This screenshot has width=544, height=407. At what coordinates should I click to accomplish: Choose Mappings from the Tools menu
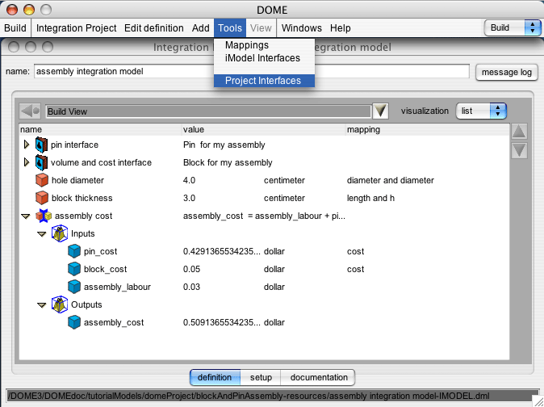pos(265,45)
